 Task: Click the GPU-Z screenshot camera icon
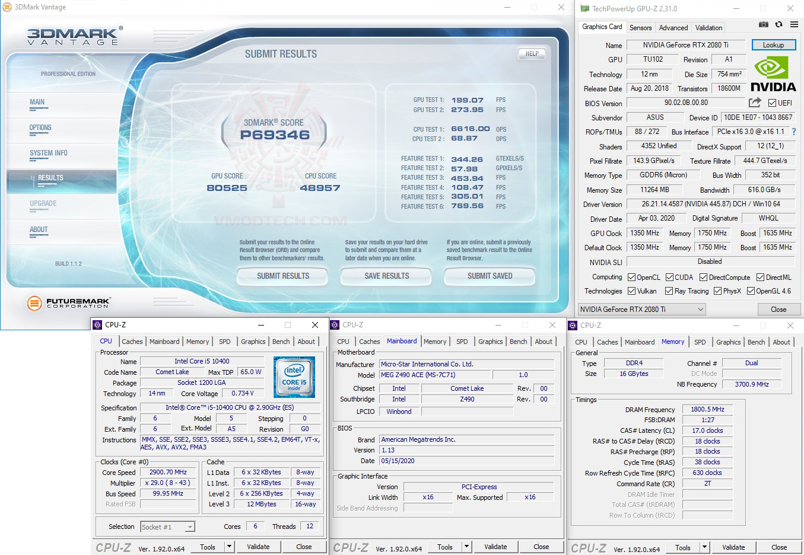pyautogui.click(x=764, y=24)
